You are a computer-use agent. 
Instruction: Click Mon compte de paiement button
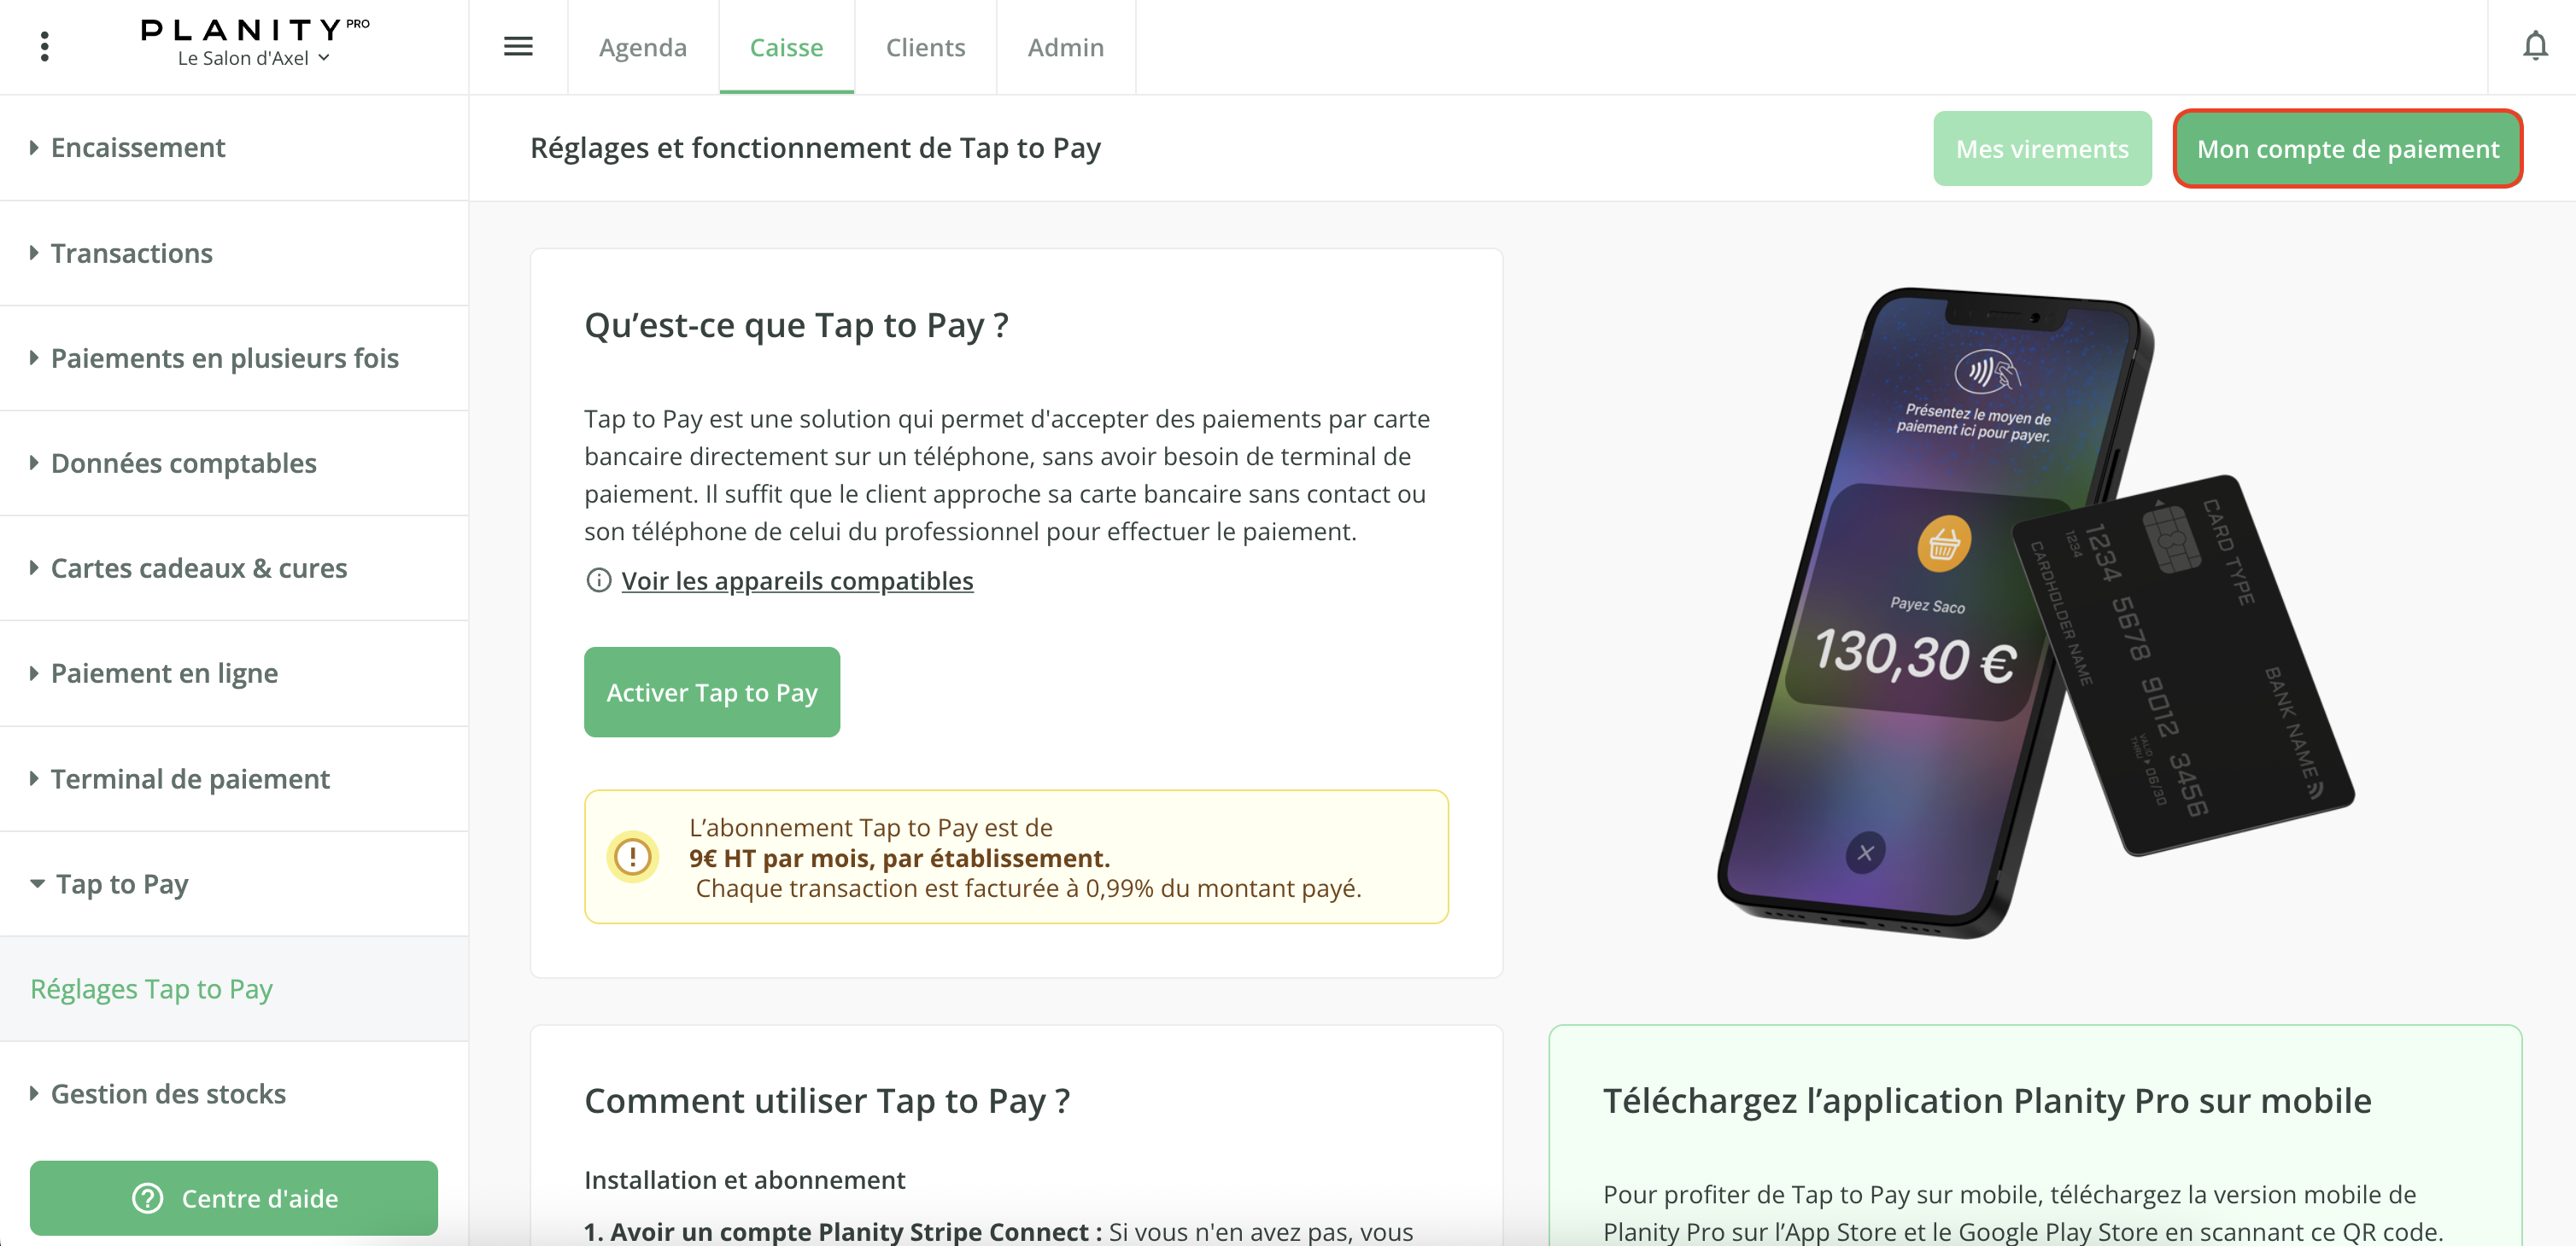(x=2347, y=148)
